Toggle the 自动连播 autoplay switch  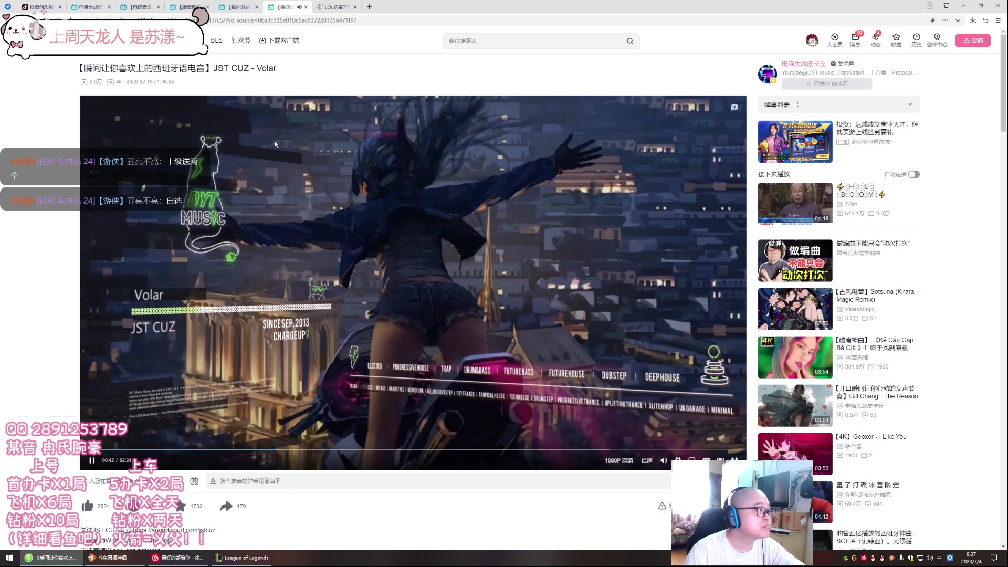click(x=914, y=174)
